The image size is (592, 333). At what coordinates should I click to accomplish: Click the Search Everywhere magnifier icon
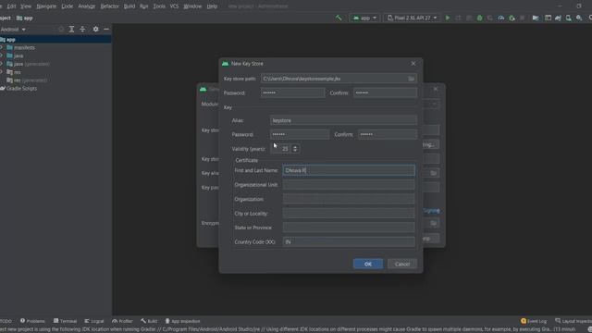[x=590, y=18]
